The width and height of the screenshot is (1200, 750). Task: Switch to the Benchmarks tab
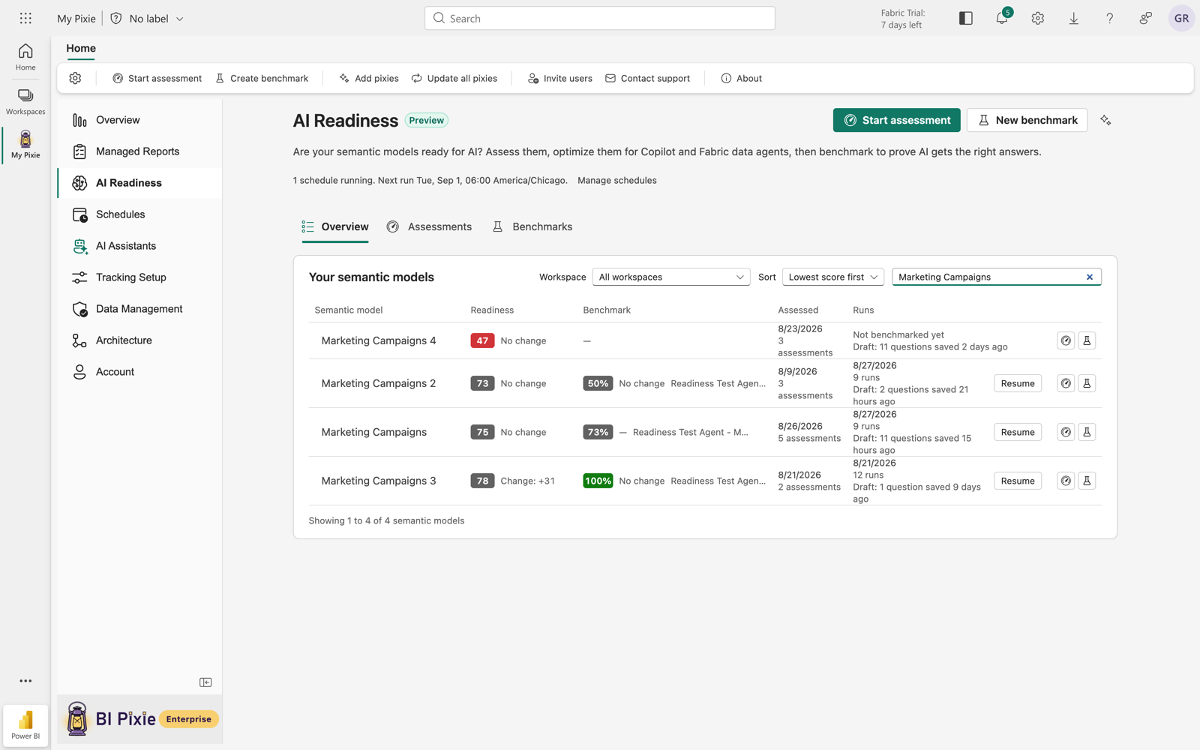coord(532,226)
